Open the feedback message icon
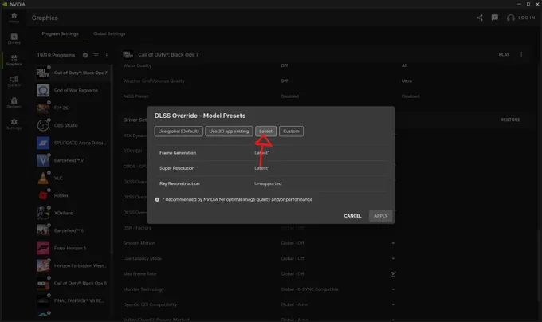The height and width of the screenshot is (322, 542). coord(495,18)
